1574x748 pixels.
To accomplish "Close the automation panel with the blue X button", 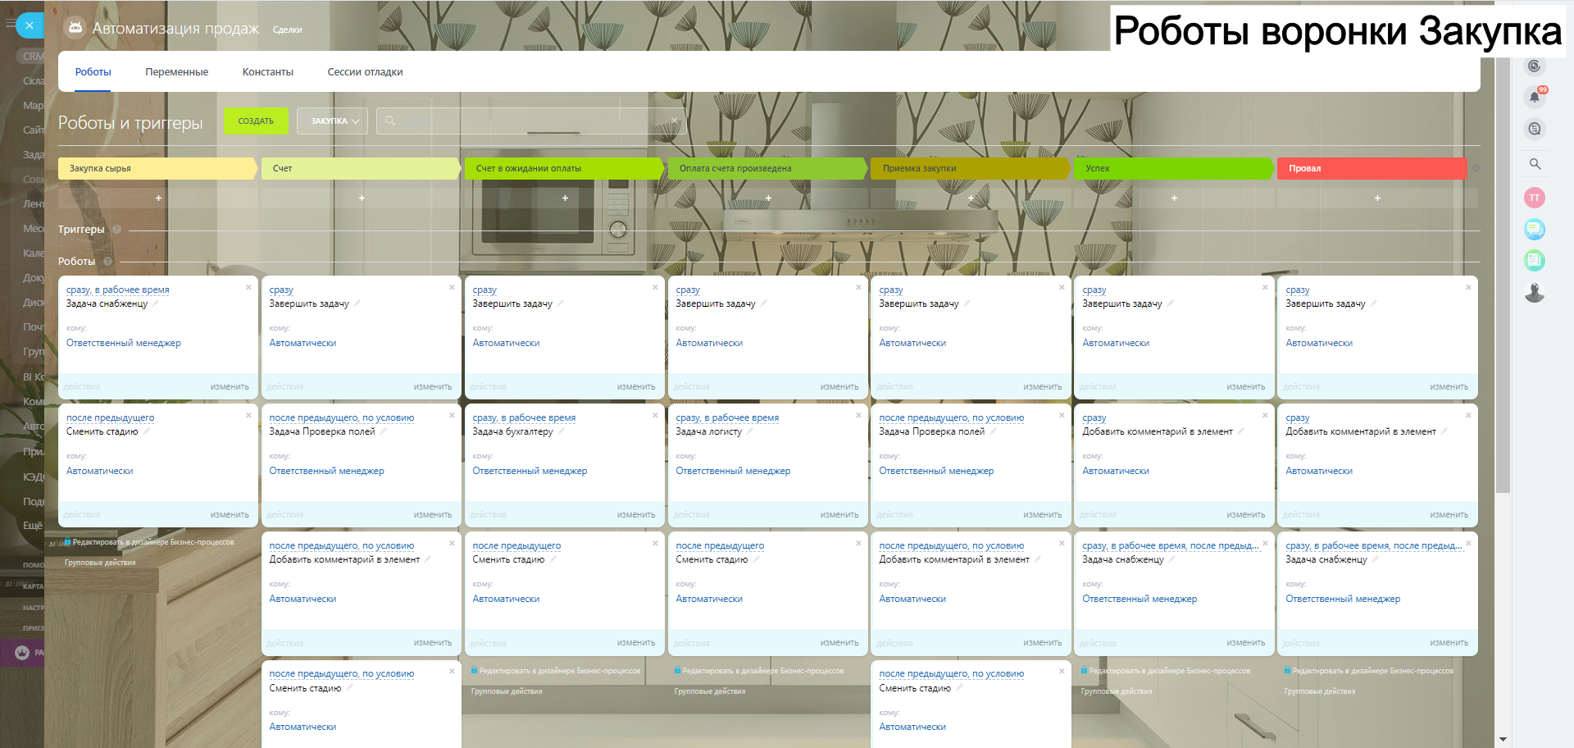I will pyautogui.click(x=30, y=25).
